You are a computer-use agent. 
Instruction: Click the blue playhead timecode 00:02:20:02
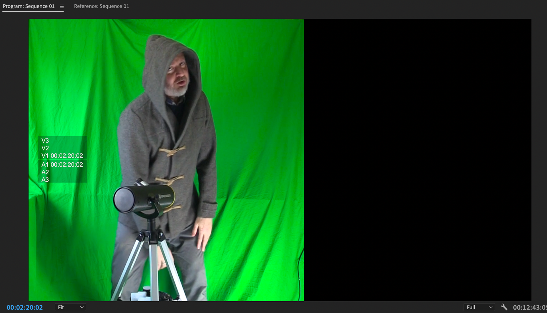(25, 307)
